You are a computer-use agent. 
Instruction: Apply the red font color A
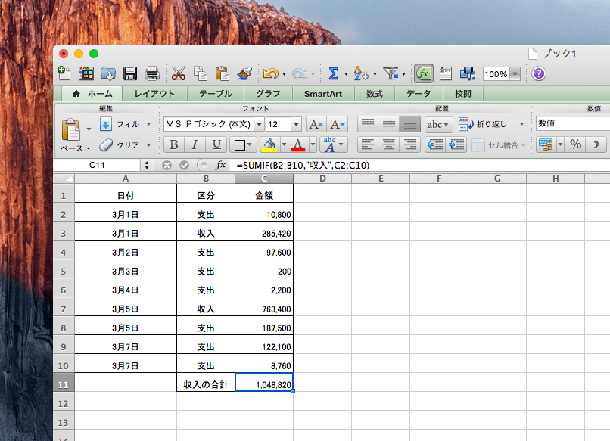coord(298,144)
